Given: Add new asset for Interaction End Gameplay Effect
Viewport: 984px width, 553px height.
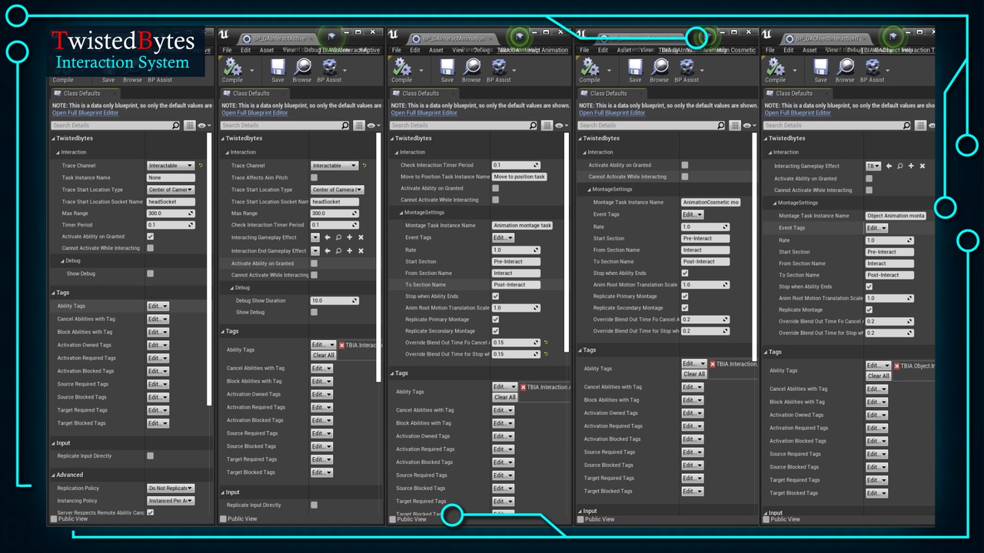Looking at the screenshot, I should coord(350,250).
